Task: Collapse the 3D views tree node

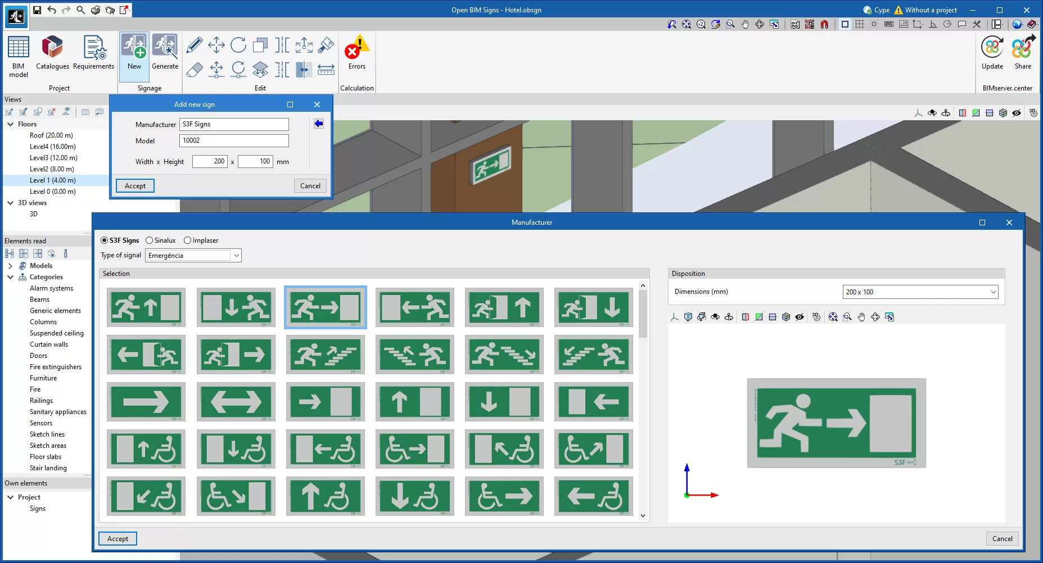Action: (x=10, y=203)
